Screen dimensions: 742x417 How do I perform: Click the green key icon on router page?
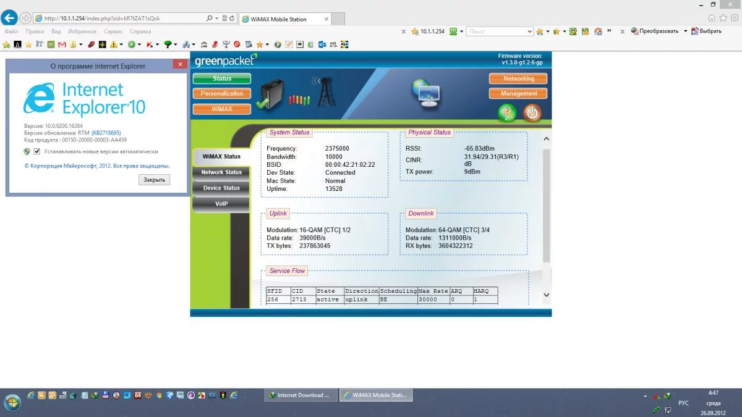tap(507, 112)
